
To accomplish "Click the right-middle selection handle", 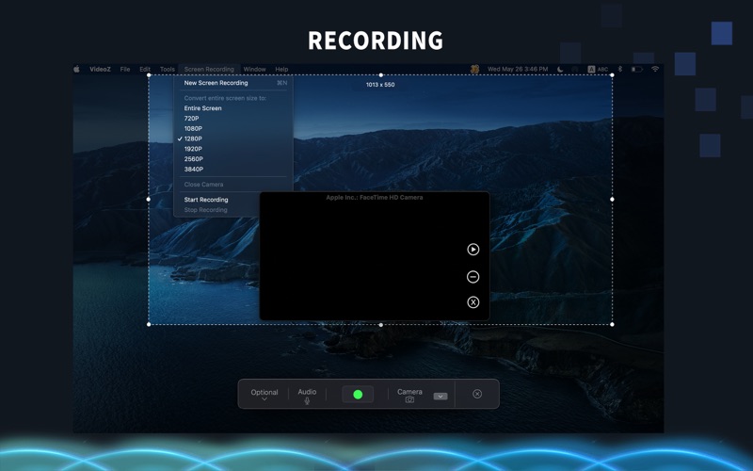I will [x=612, y=199].
